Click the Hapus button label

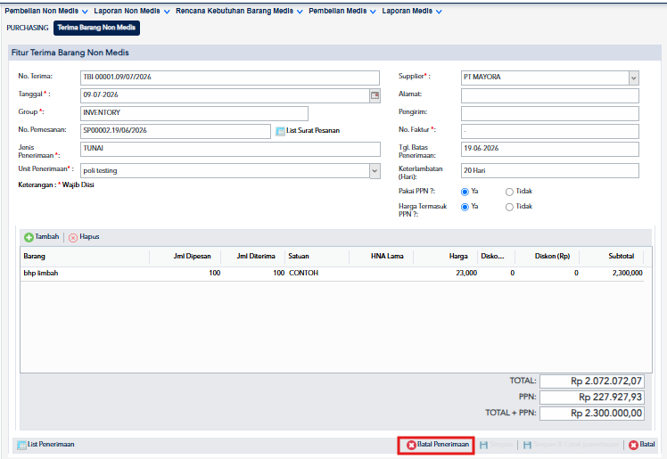(x=89, y=237)
